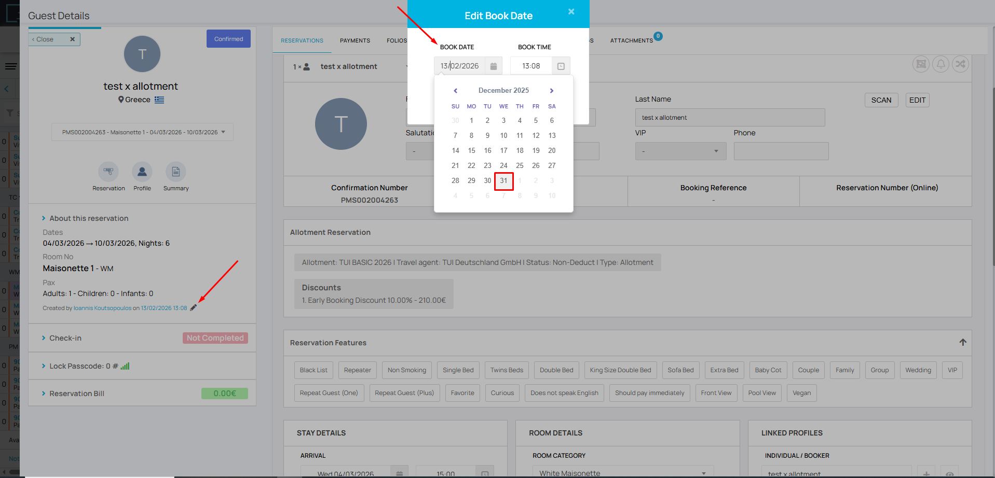Go to next month in calendar

552,91
